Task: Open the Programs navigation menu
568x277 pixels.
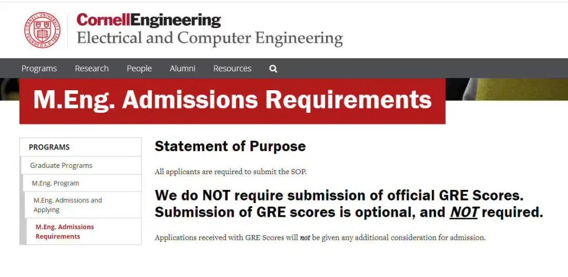Action: point(39,69)
